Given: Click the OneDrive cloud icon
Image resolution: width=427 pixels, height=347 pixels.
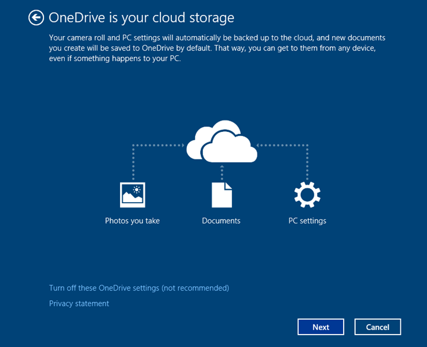Looking at the screenshot, I should 222,141.
